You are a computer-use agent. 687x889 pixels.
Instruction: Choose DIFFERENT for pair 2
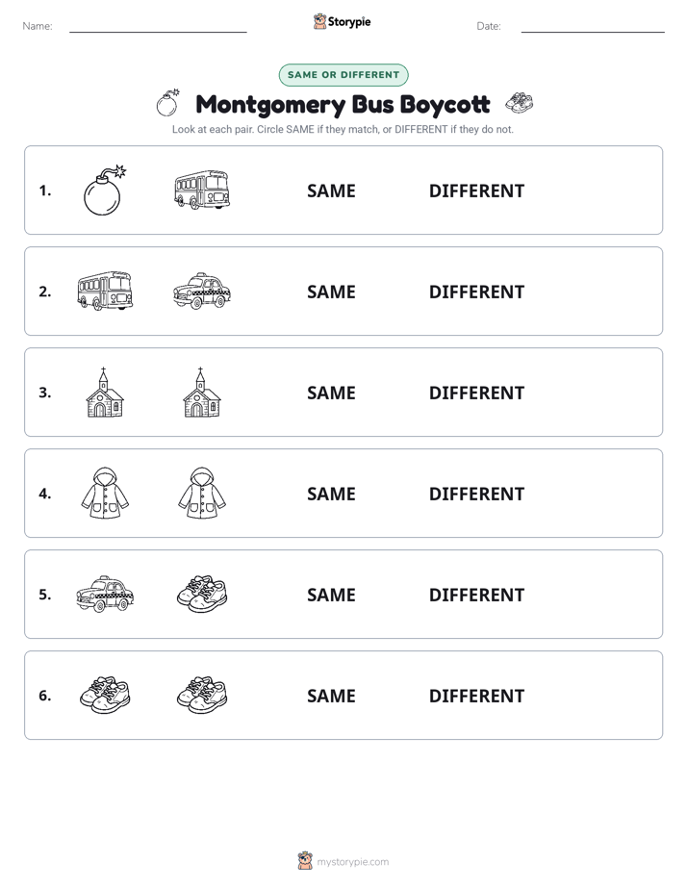[476, 292]
